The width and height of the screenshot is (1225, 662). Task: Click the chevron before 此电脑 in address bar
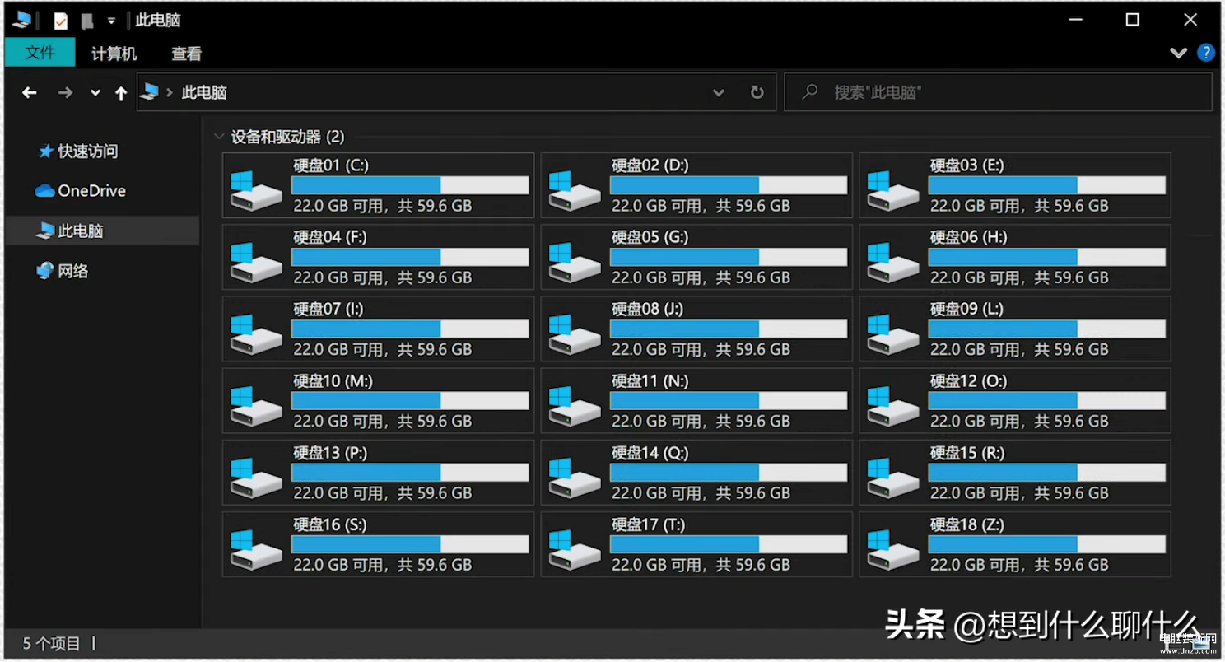click(170, 93)
